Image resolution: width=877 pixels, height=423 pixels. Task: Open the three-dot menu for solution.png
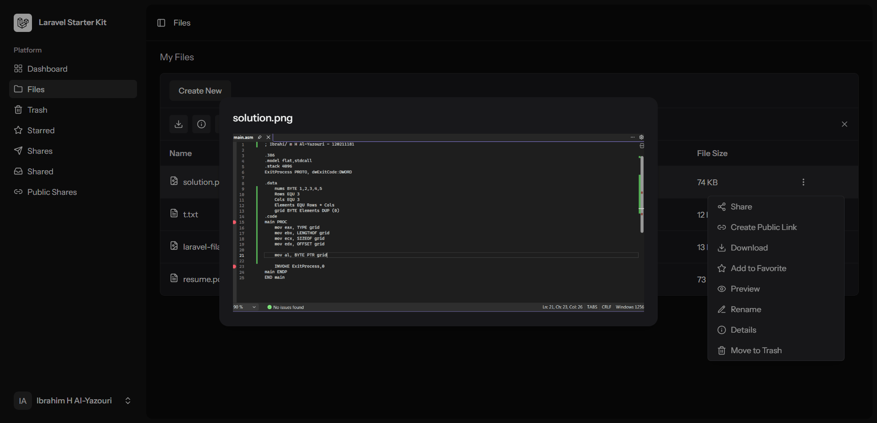[803, 182]
